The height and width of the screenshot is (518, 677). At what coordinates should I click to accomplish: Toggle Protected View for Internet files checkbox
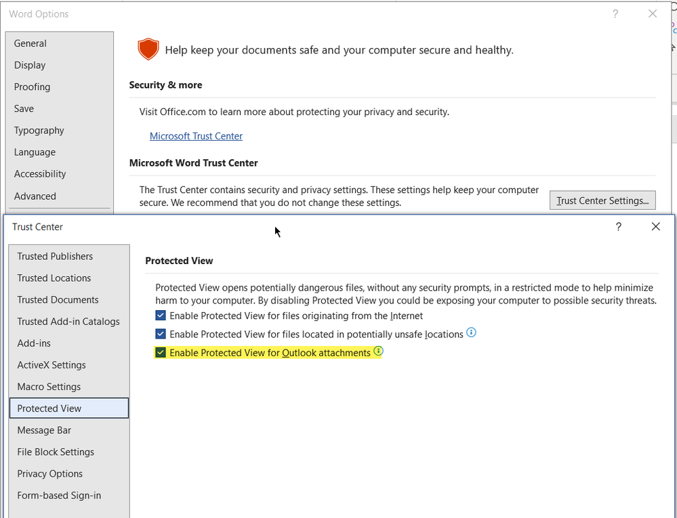pyautogui.click(x=161, y=316)
